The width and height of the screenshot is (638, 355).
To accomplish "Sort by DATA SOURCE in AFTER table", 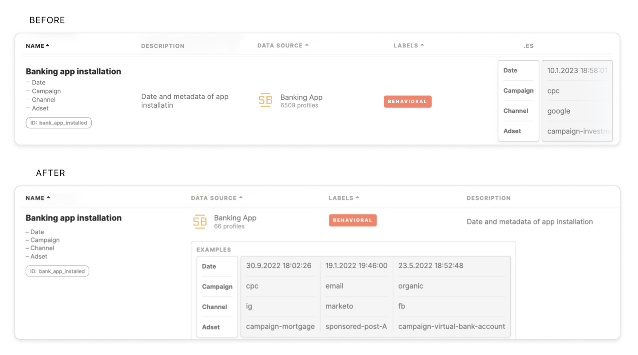I will [x=217, y=198].
